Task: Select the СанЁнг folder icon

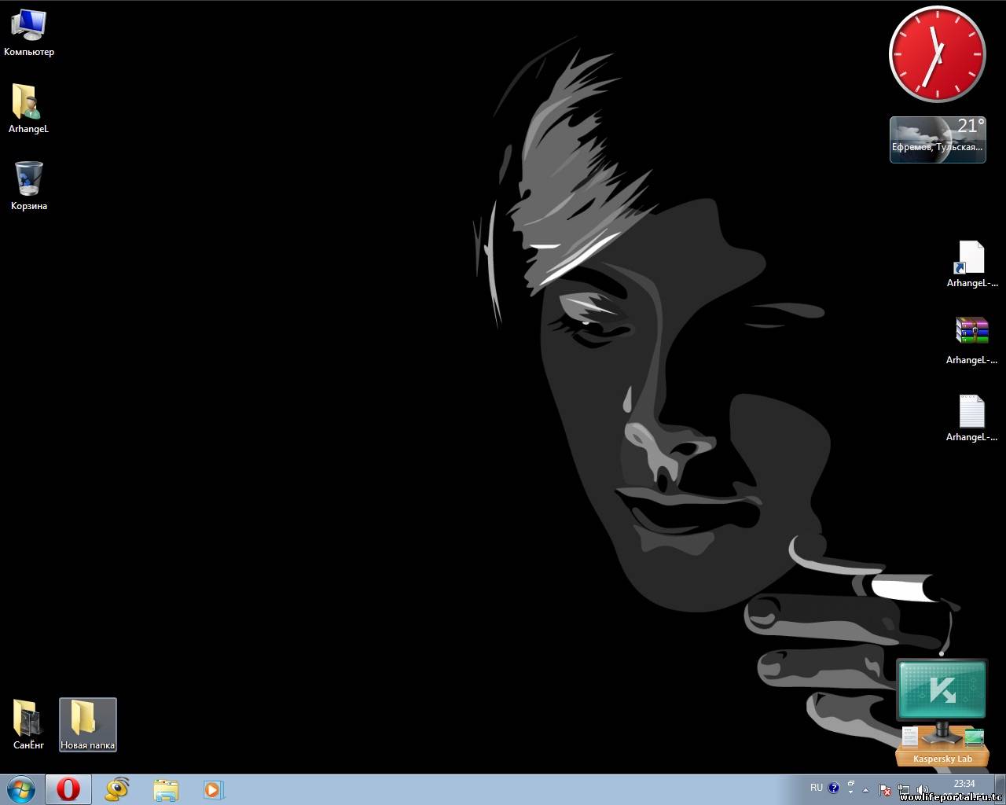Action: (x=29, y=725)
